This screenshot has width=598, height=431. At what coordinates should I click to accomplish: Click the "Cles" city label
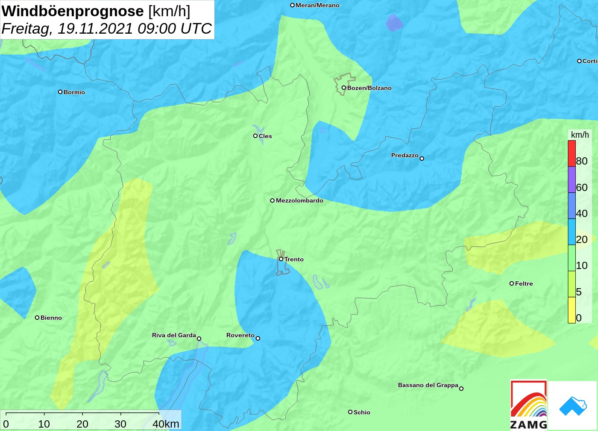(265, 136)
